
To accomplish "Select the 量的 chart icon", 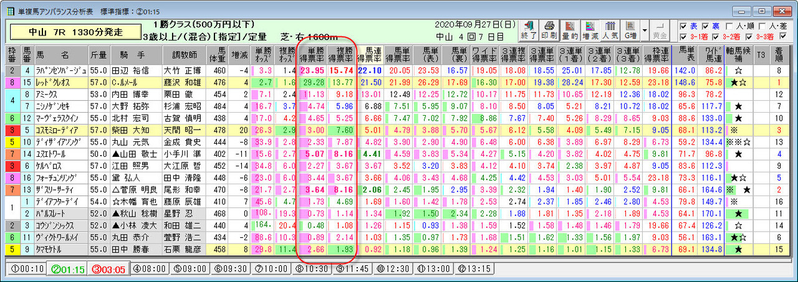I will click(x=570, y=30).
